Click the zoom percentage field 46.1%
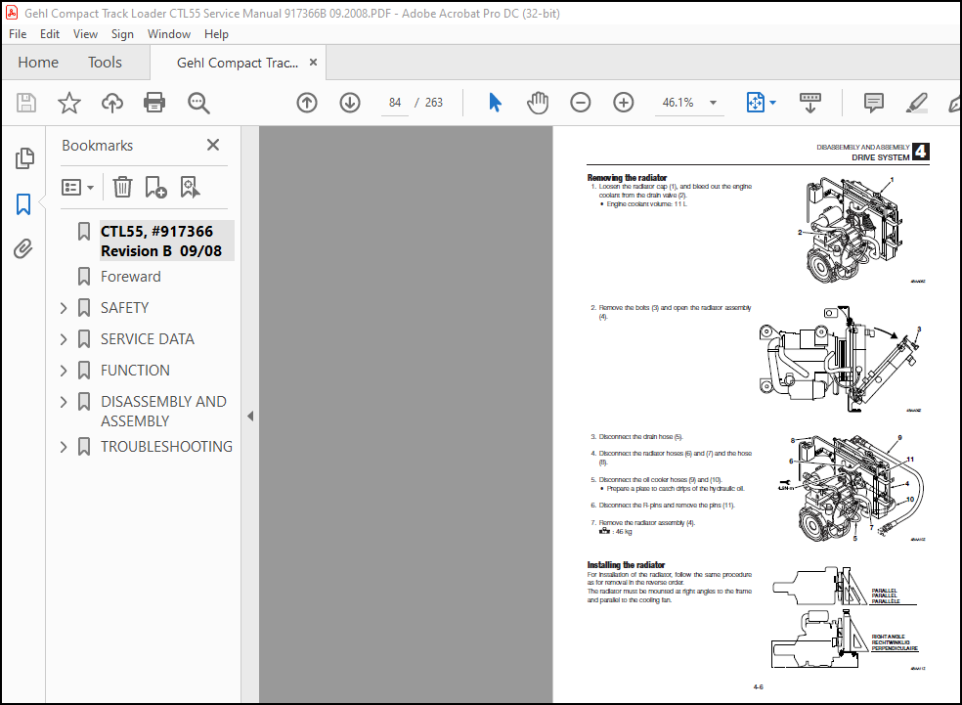The image size is (962, 705). [678, 103]
